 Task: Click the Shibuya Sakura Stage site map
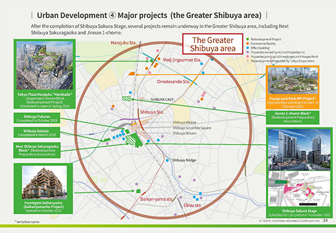(x=299, y=189)
